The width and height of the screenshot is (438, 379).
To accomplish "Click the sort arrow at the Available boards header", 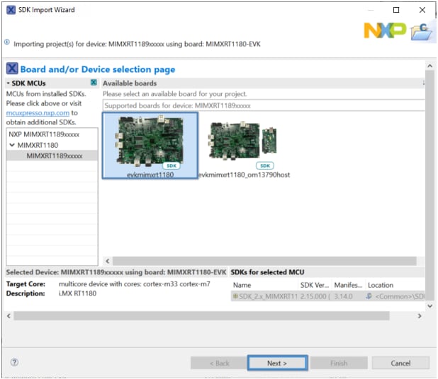I will [x=423, y=83].
